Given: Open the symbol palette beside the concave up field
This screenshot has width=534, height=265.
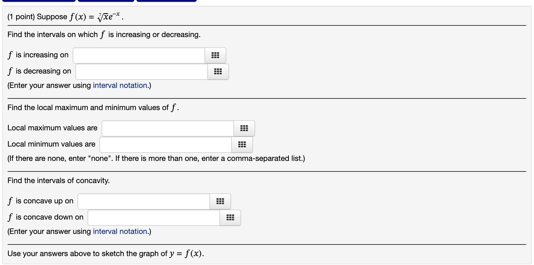Looking at the screenshot, I should [x=220, y=201].
